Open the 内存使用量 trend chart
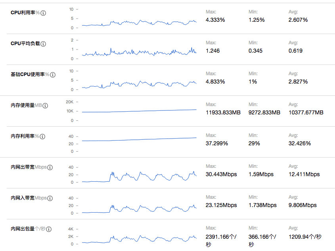 coord(139,111)
